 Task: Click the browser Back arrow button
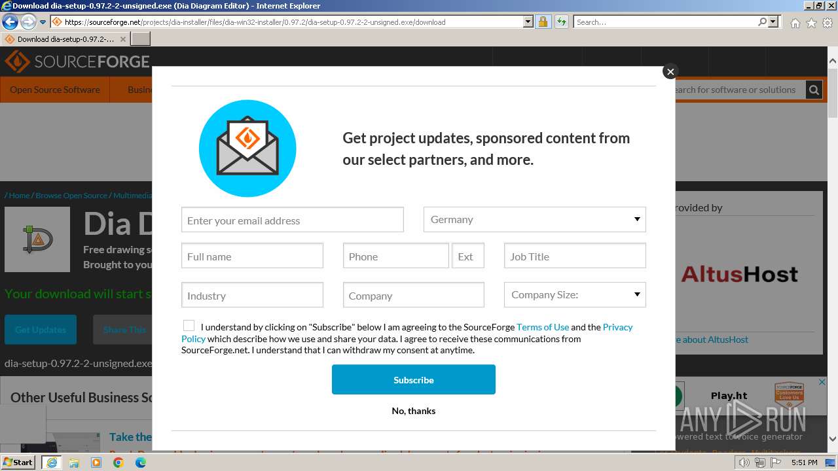click(x=10, y=22)
